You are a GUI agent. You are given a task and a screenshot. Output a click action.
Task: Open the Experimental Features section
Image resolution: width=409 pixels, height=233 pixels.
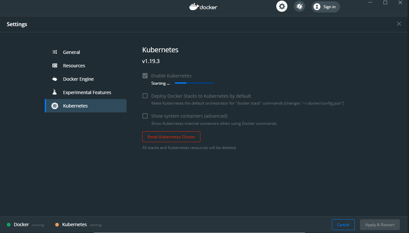click(86, 92)
